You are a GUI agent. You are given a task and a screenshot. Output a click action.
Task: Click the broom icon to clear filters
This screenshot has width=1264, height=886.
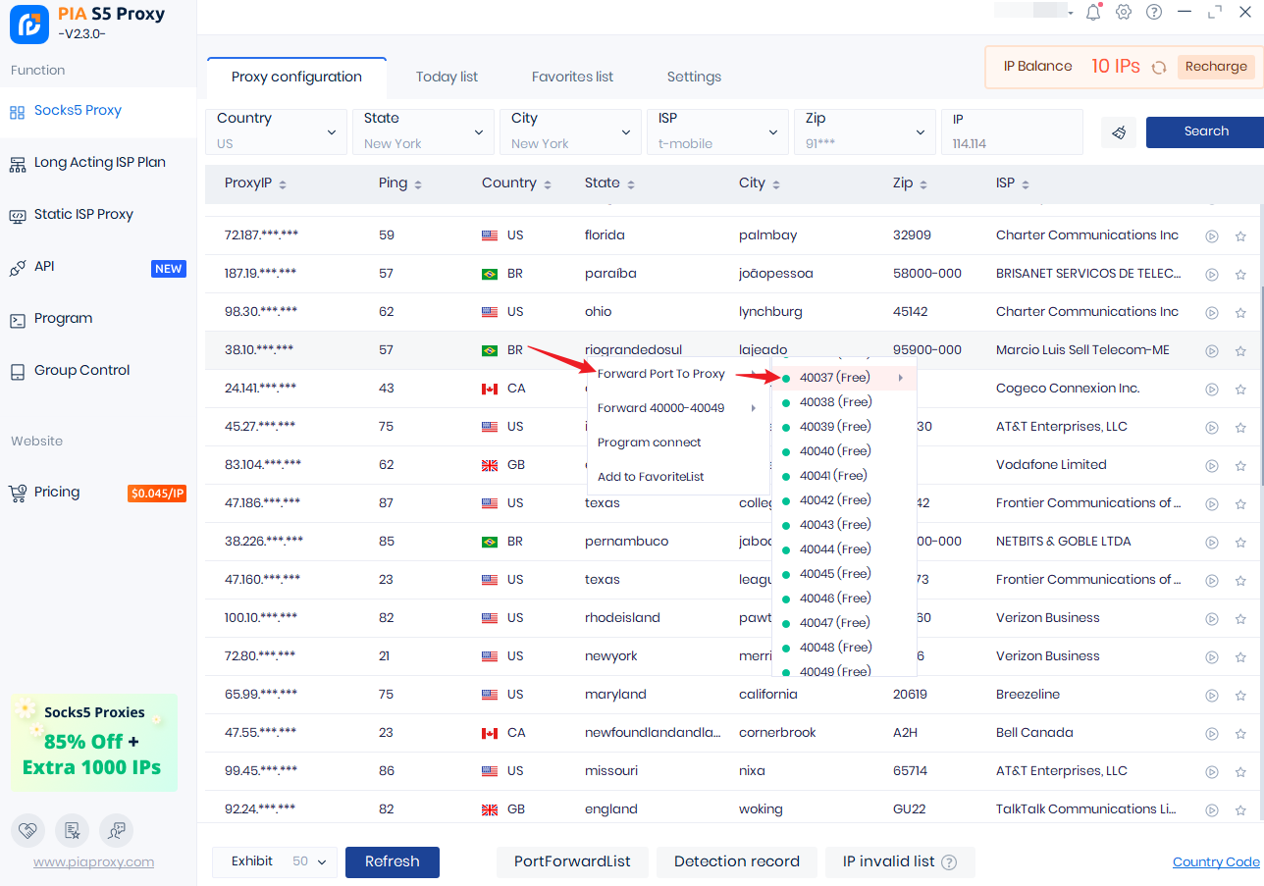pyautogui.click(x=1119, y=131)
